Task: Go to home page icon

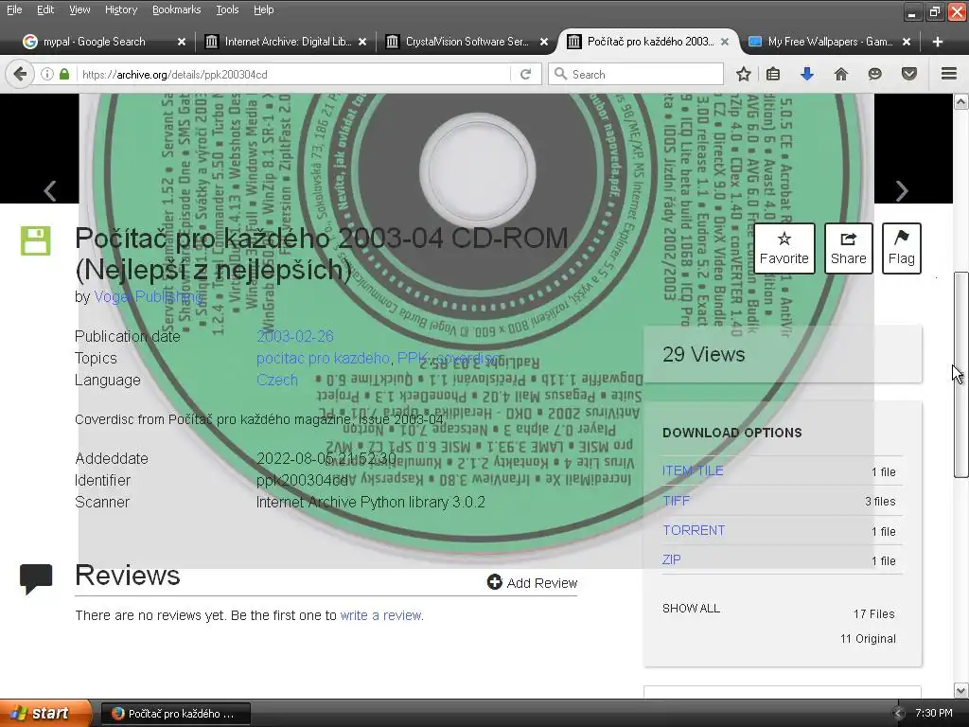Action: click(841, 74)
